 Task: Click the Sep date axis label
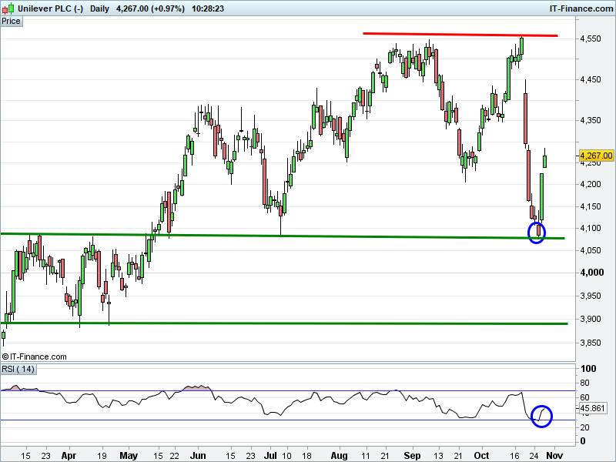[412, 455]
